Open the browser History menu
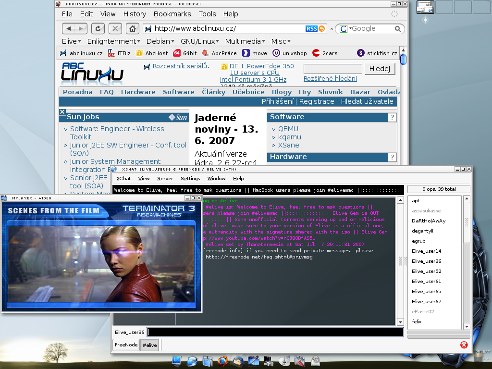The height and width of the screenshot is (369, 492). click(x=135, y=14)
